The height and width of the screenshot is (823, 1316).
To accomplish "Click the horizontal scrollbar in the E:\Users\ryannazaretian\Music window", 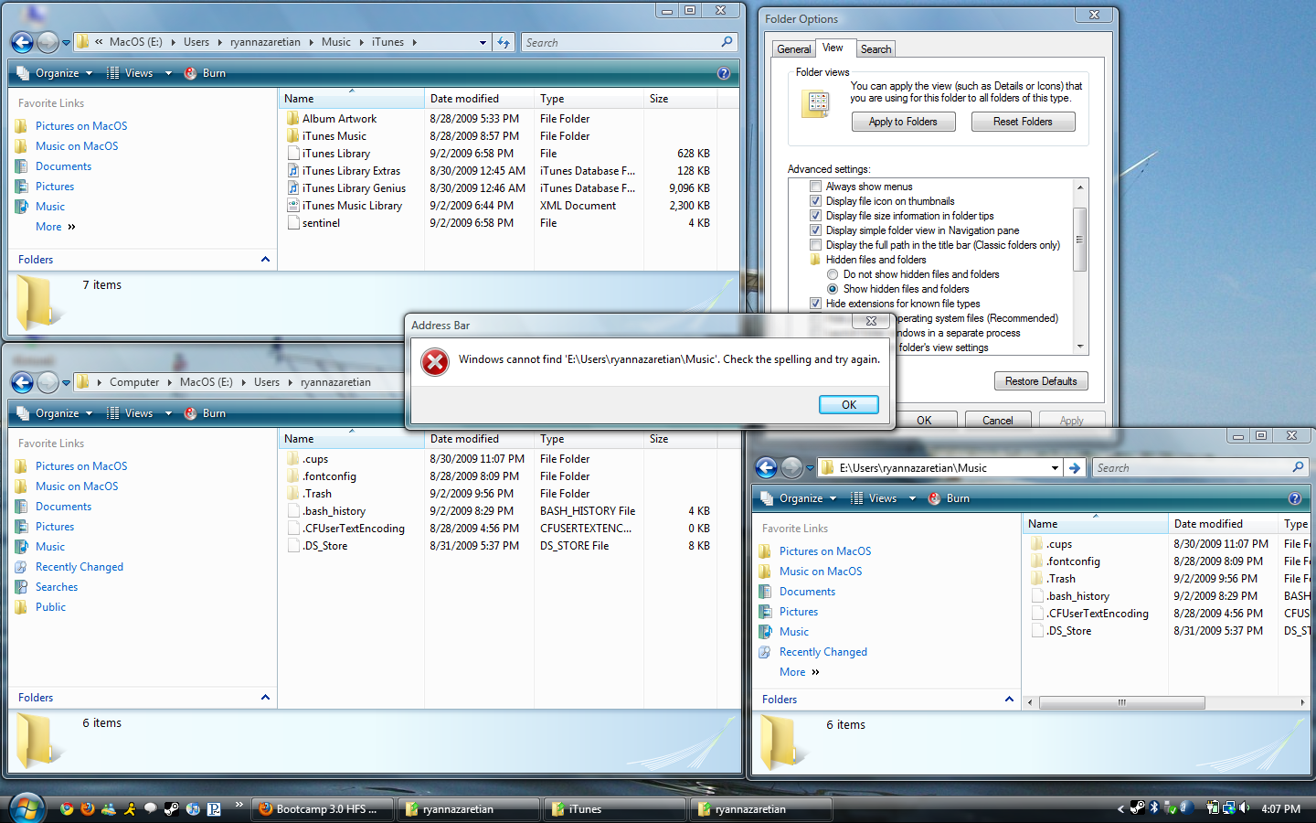I will pos(1121,702).
